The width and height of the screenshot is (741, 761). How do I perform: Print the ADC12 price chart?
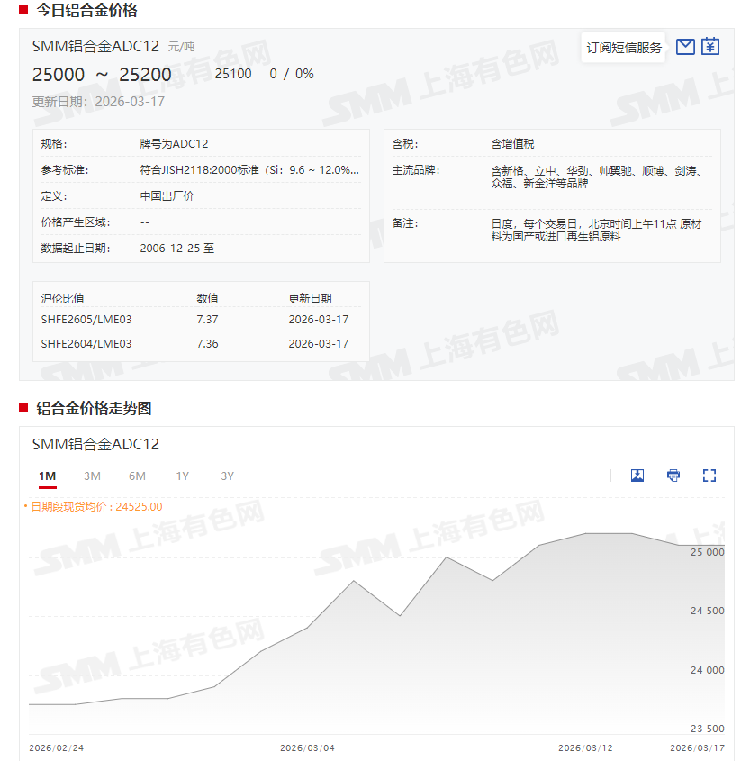click(x=673, y=476)
